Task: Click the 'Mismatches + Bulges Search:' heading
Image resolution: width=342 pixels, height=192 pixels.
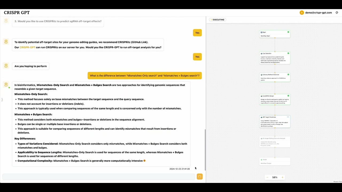Action: click(33, 114)
